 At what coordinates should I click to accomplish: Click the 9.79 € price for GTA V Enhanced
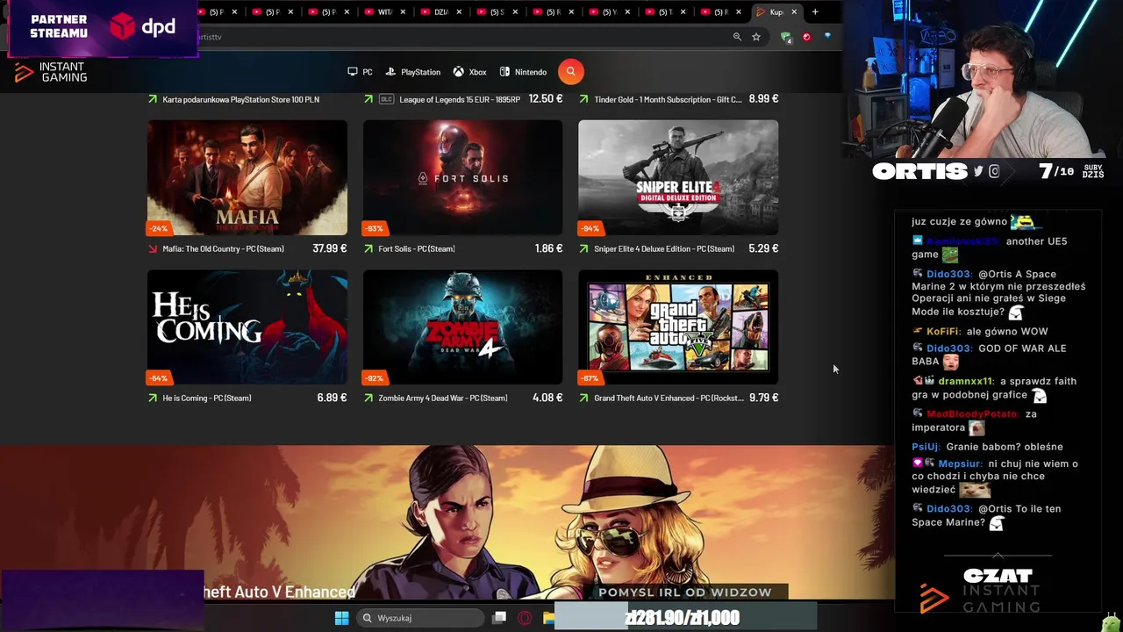(763, 398)
